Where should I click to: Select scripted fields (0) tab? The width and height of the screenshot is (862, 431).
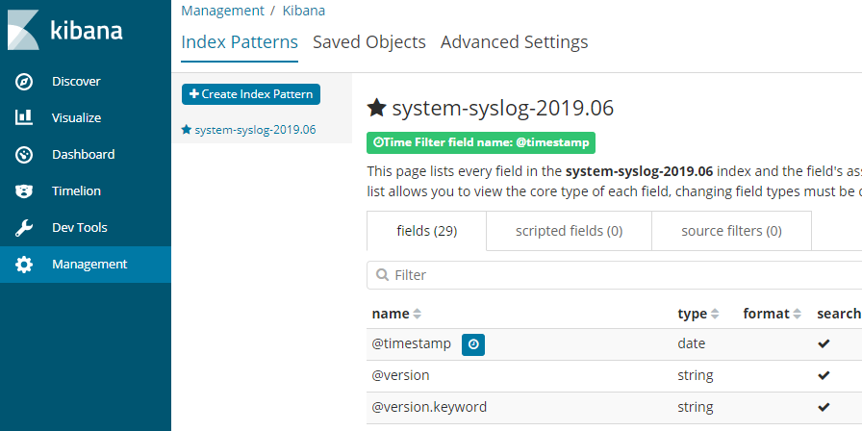coord(569,231)
